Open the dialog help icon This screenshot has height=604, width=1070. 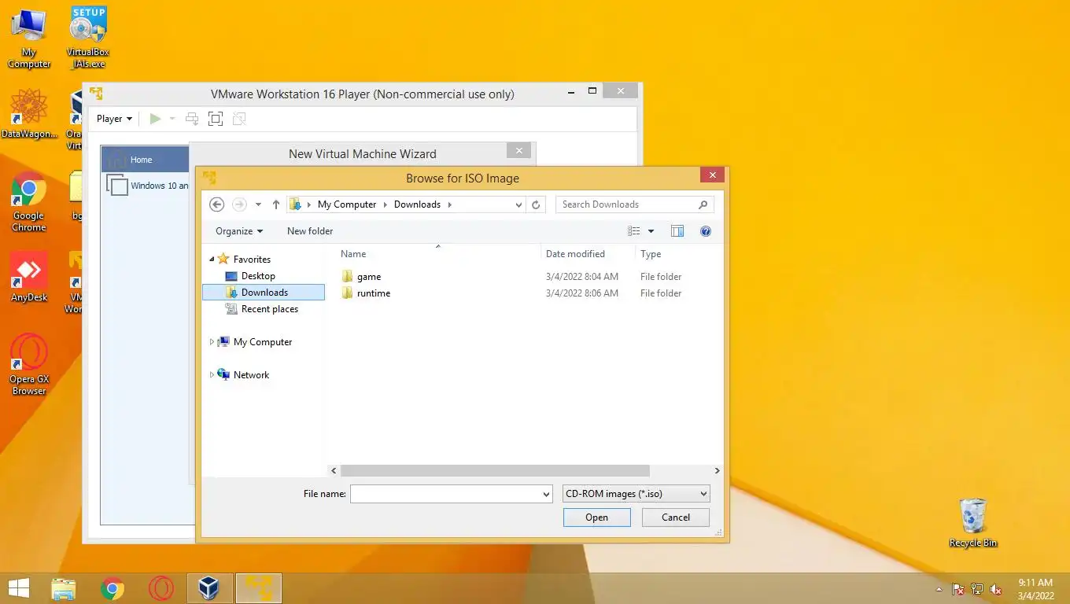click(x=706, y=231)
